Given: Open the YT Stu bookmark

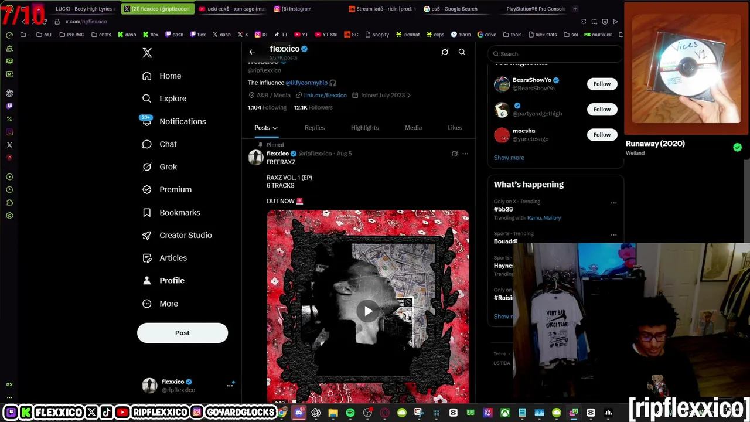Looking at the screenshot, I should 326,35.
